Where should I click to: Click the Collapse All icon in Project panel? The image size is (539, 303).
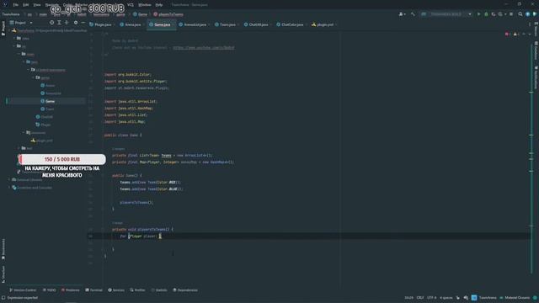[x=67, y=23]
